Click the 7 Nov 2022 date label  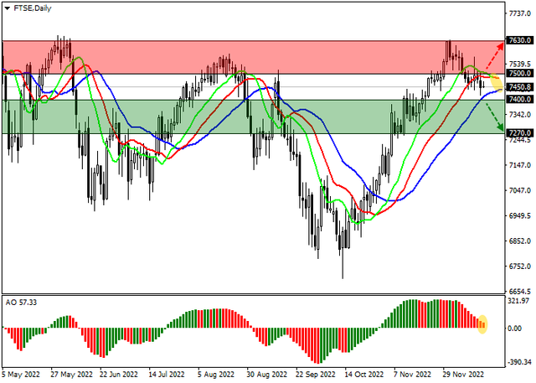(413, 374)
